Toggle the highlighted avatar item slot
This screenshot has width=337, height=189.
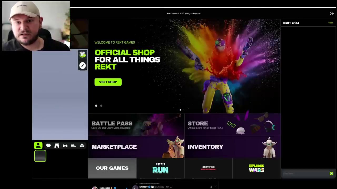coord(40,156)
